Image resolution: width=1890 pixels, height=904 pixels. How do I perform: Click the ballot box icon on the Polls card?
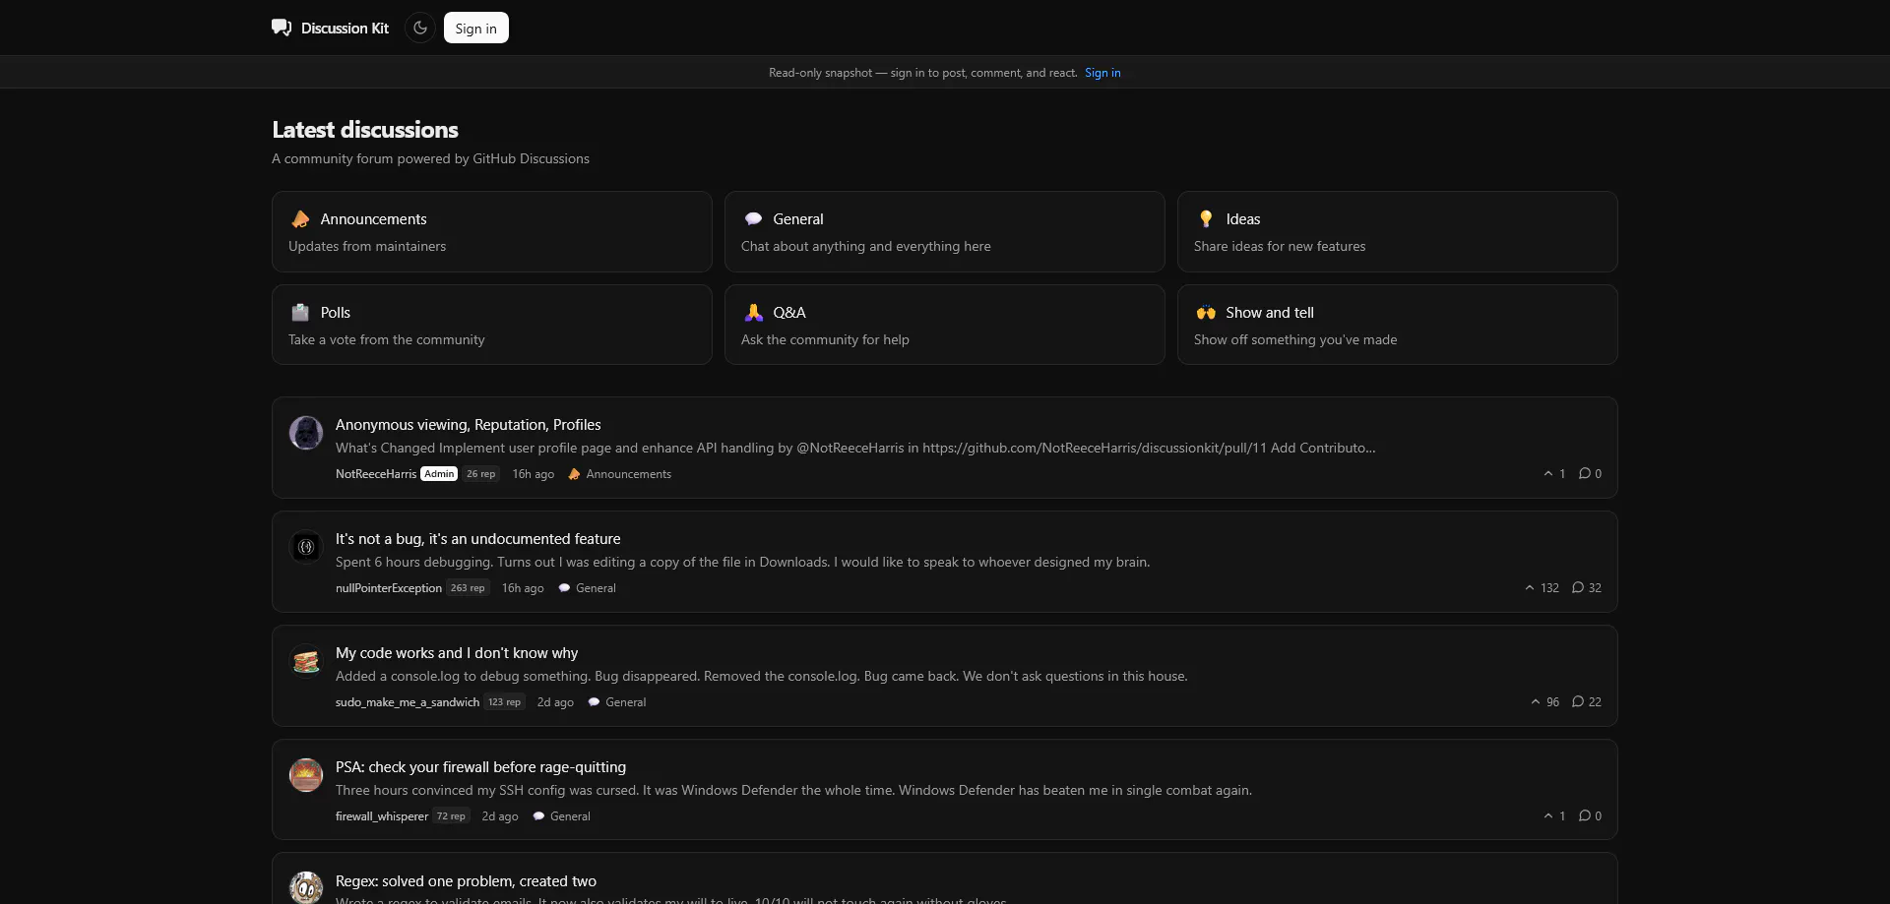(300, 312)
